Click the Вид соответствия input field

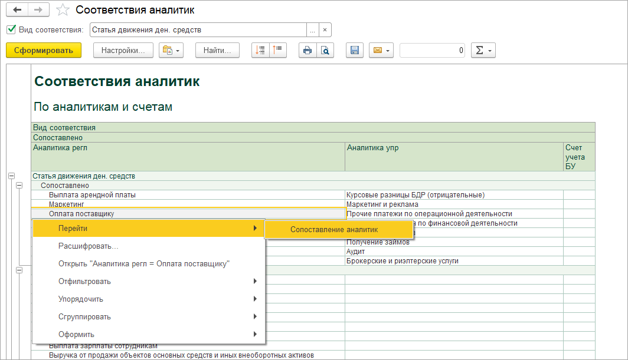pyautogui.click(x=198, y=30)
